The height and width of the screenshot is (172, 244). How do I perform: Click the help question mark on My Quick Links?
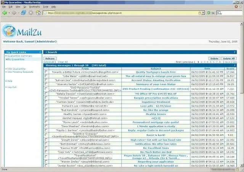pyautogui.click(x=40, y=52)
